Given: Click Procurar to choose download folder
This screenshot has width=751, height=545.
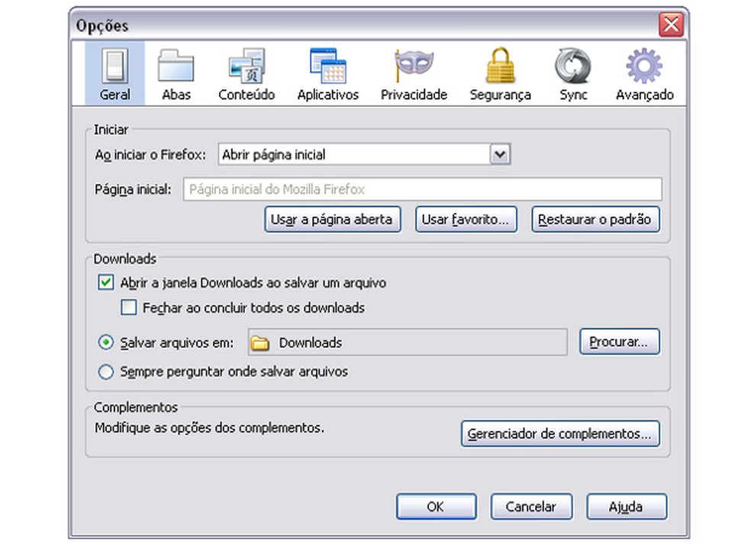Looking at the screenshot, I should tap(619, 341).
